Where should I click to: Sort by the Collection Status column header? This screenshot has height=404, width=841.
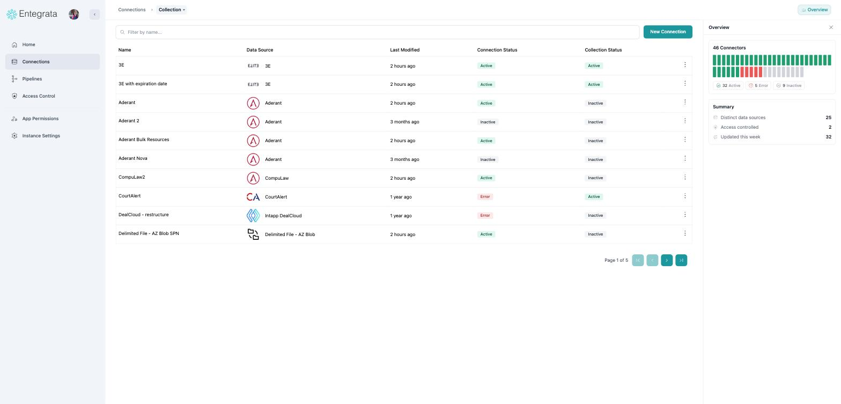point(603,50)
